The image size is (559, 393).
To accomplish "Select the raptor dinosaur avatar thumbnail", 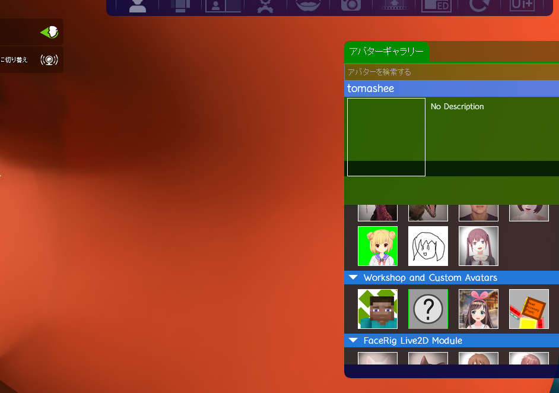I will point(428,213).
